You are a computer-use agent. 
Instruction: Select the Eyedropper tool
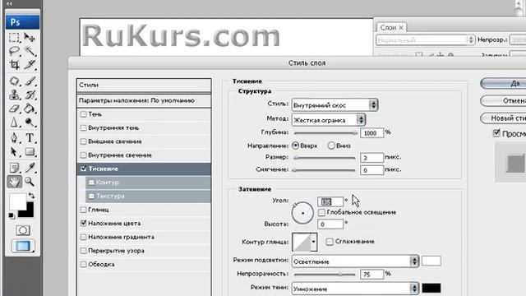[30, 168]
